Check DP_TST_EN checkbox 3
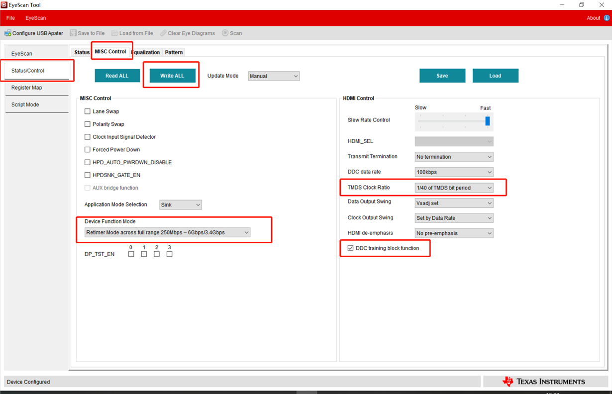Viewport: 612px width, 394px height. pyautogui.click(x=170, y=254)
